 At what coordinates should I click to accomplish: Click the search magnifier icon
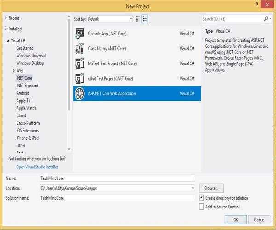pos(266,19)
